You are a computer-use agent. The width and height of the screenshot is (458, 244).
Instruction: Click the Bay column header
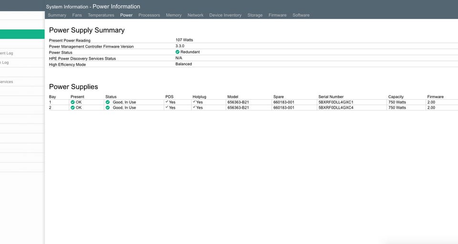point(52,97)
